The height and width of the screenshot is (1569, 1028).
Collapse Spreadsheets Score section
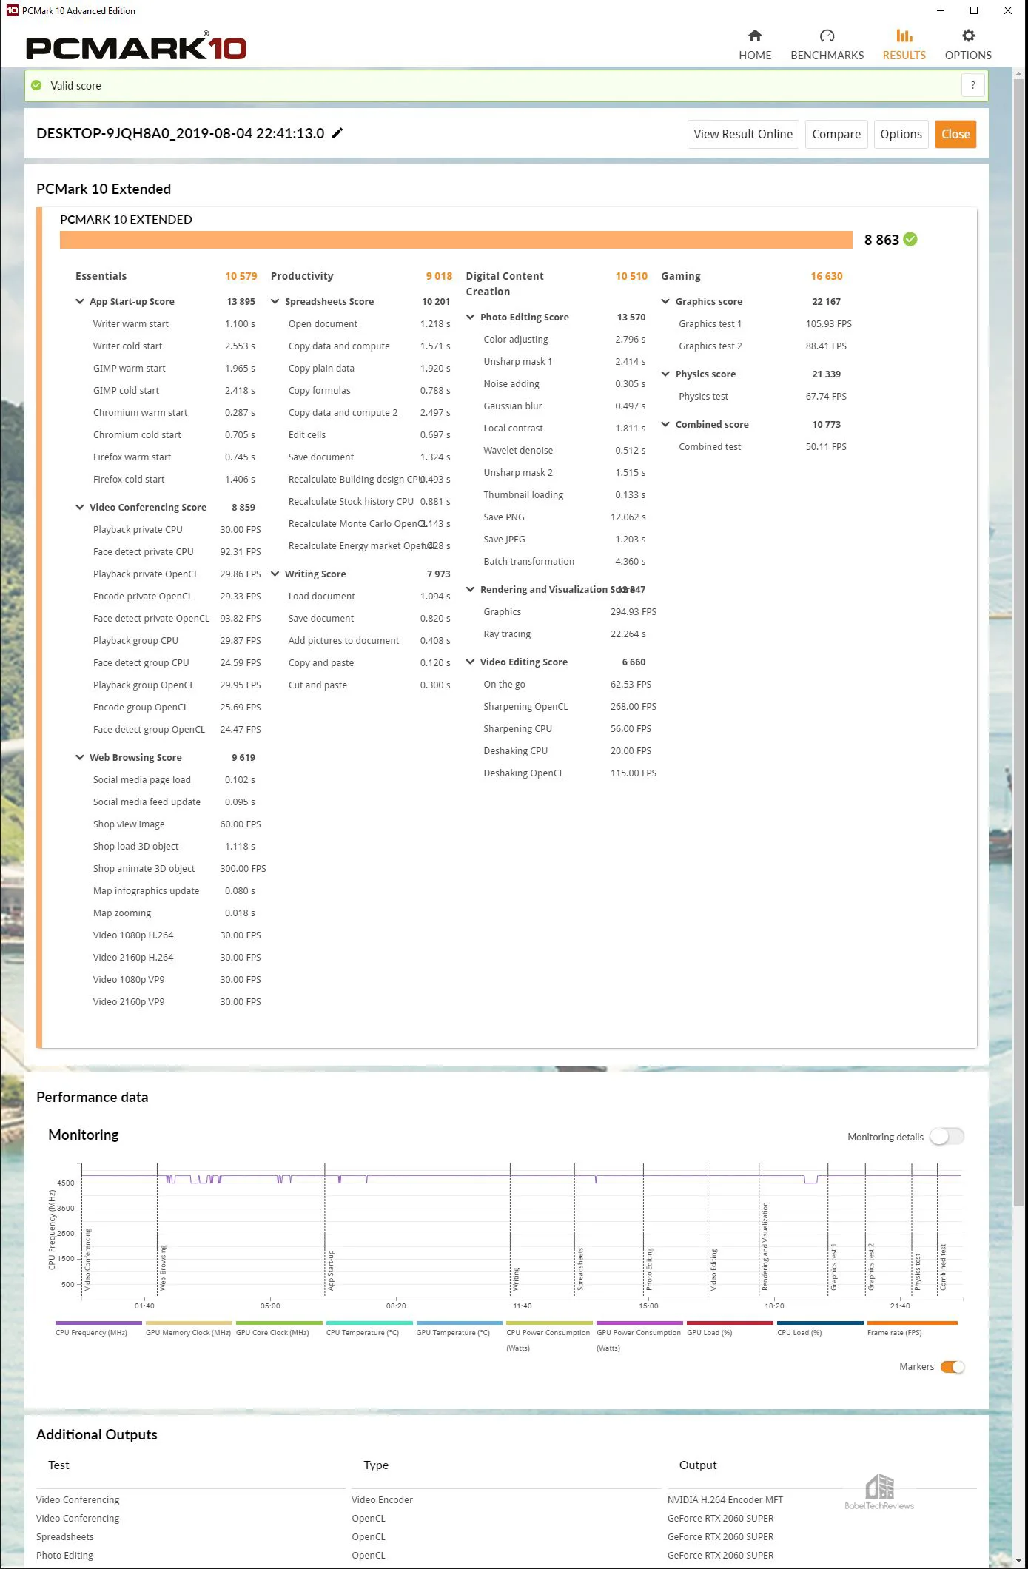pyautogui.click(x=275, y=301)
